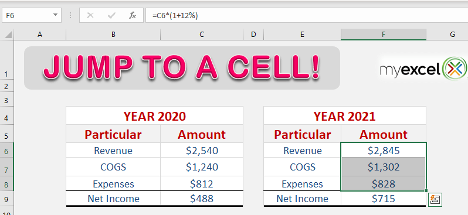Screen dimensions: 468x215
Task: Select the 2021 Net Income cell $715
Action: (x=384, y=199)
